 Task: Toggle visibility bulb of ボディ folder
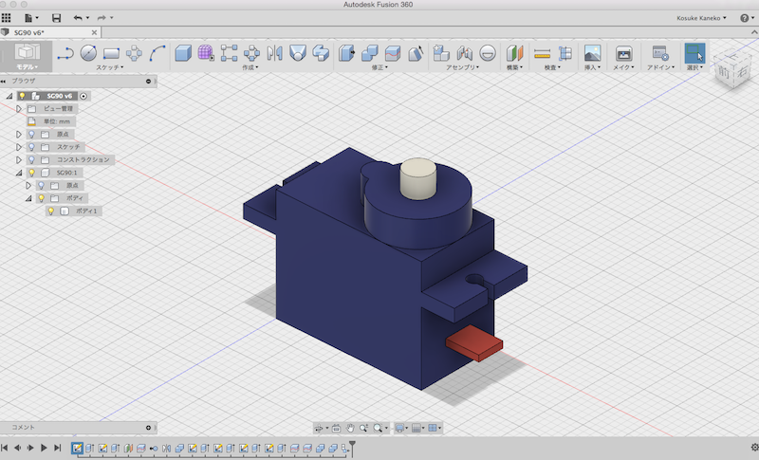pos(41,198)
